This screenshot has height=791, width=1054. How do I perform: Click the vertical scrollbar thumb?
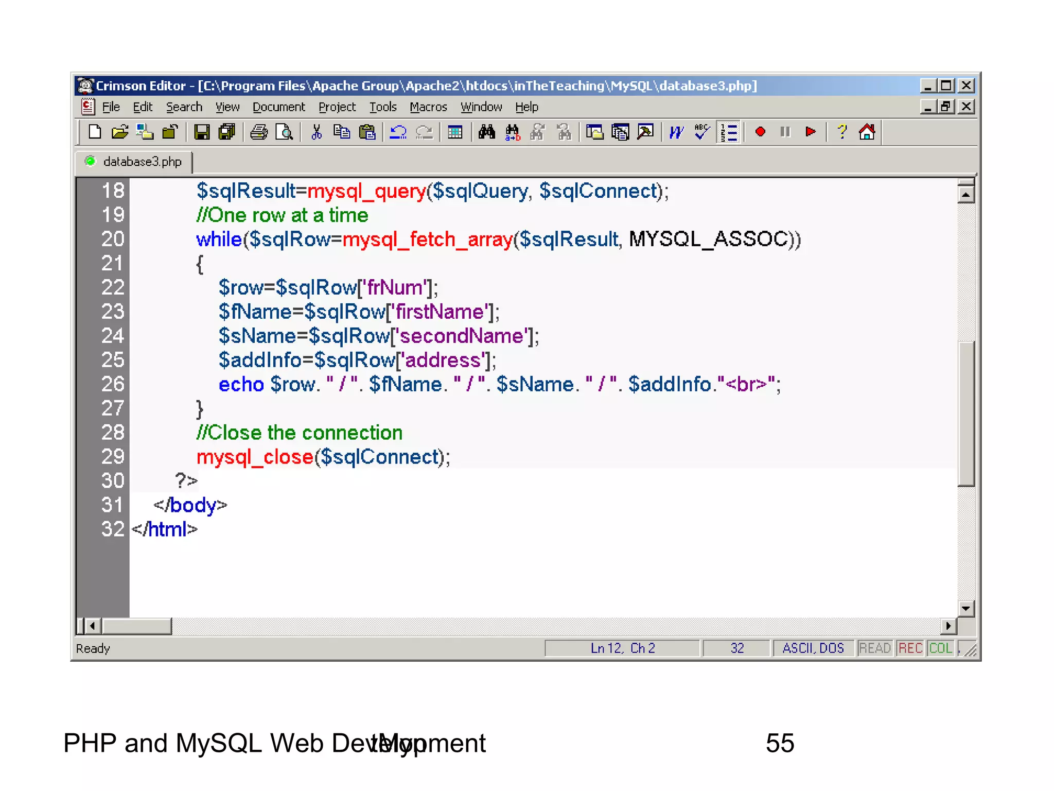966,414
